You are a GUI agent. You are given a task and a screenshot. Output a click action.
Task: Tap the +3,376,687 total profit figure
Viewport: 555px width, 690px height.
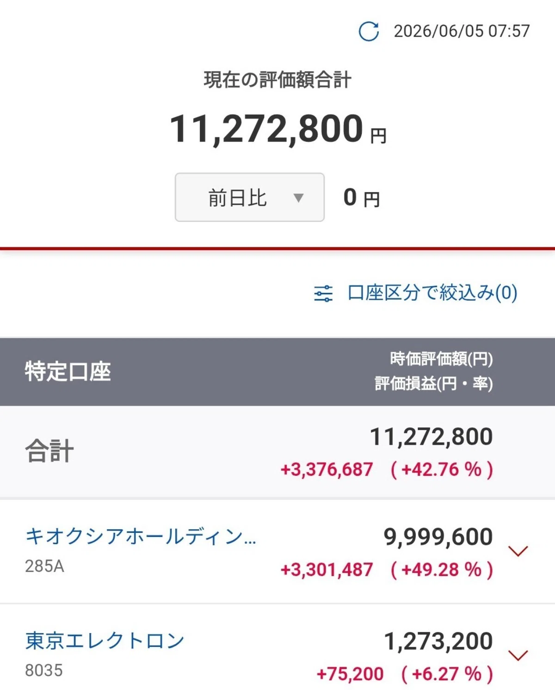327,469
